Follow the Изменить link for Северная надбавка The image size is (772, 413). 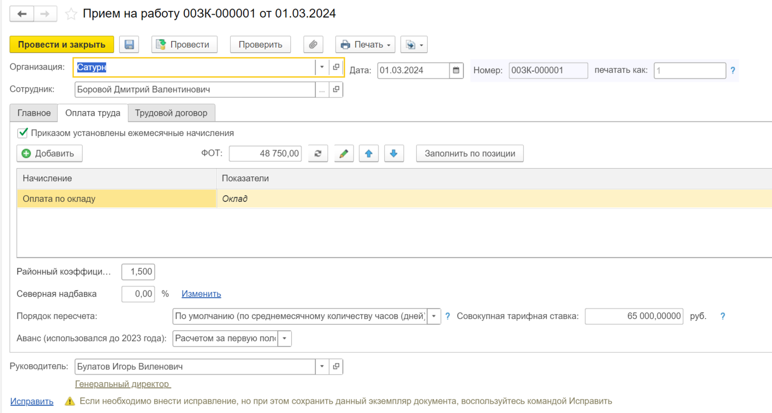pyautogui.click(x=201, y=294)
